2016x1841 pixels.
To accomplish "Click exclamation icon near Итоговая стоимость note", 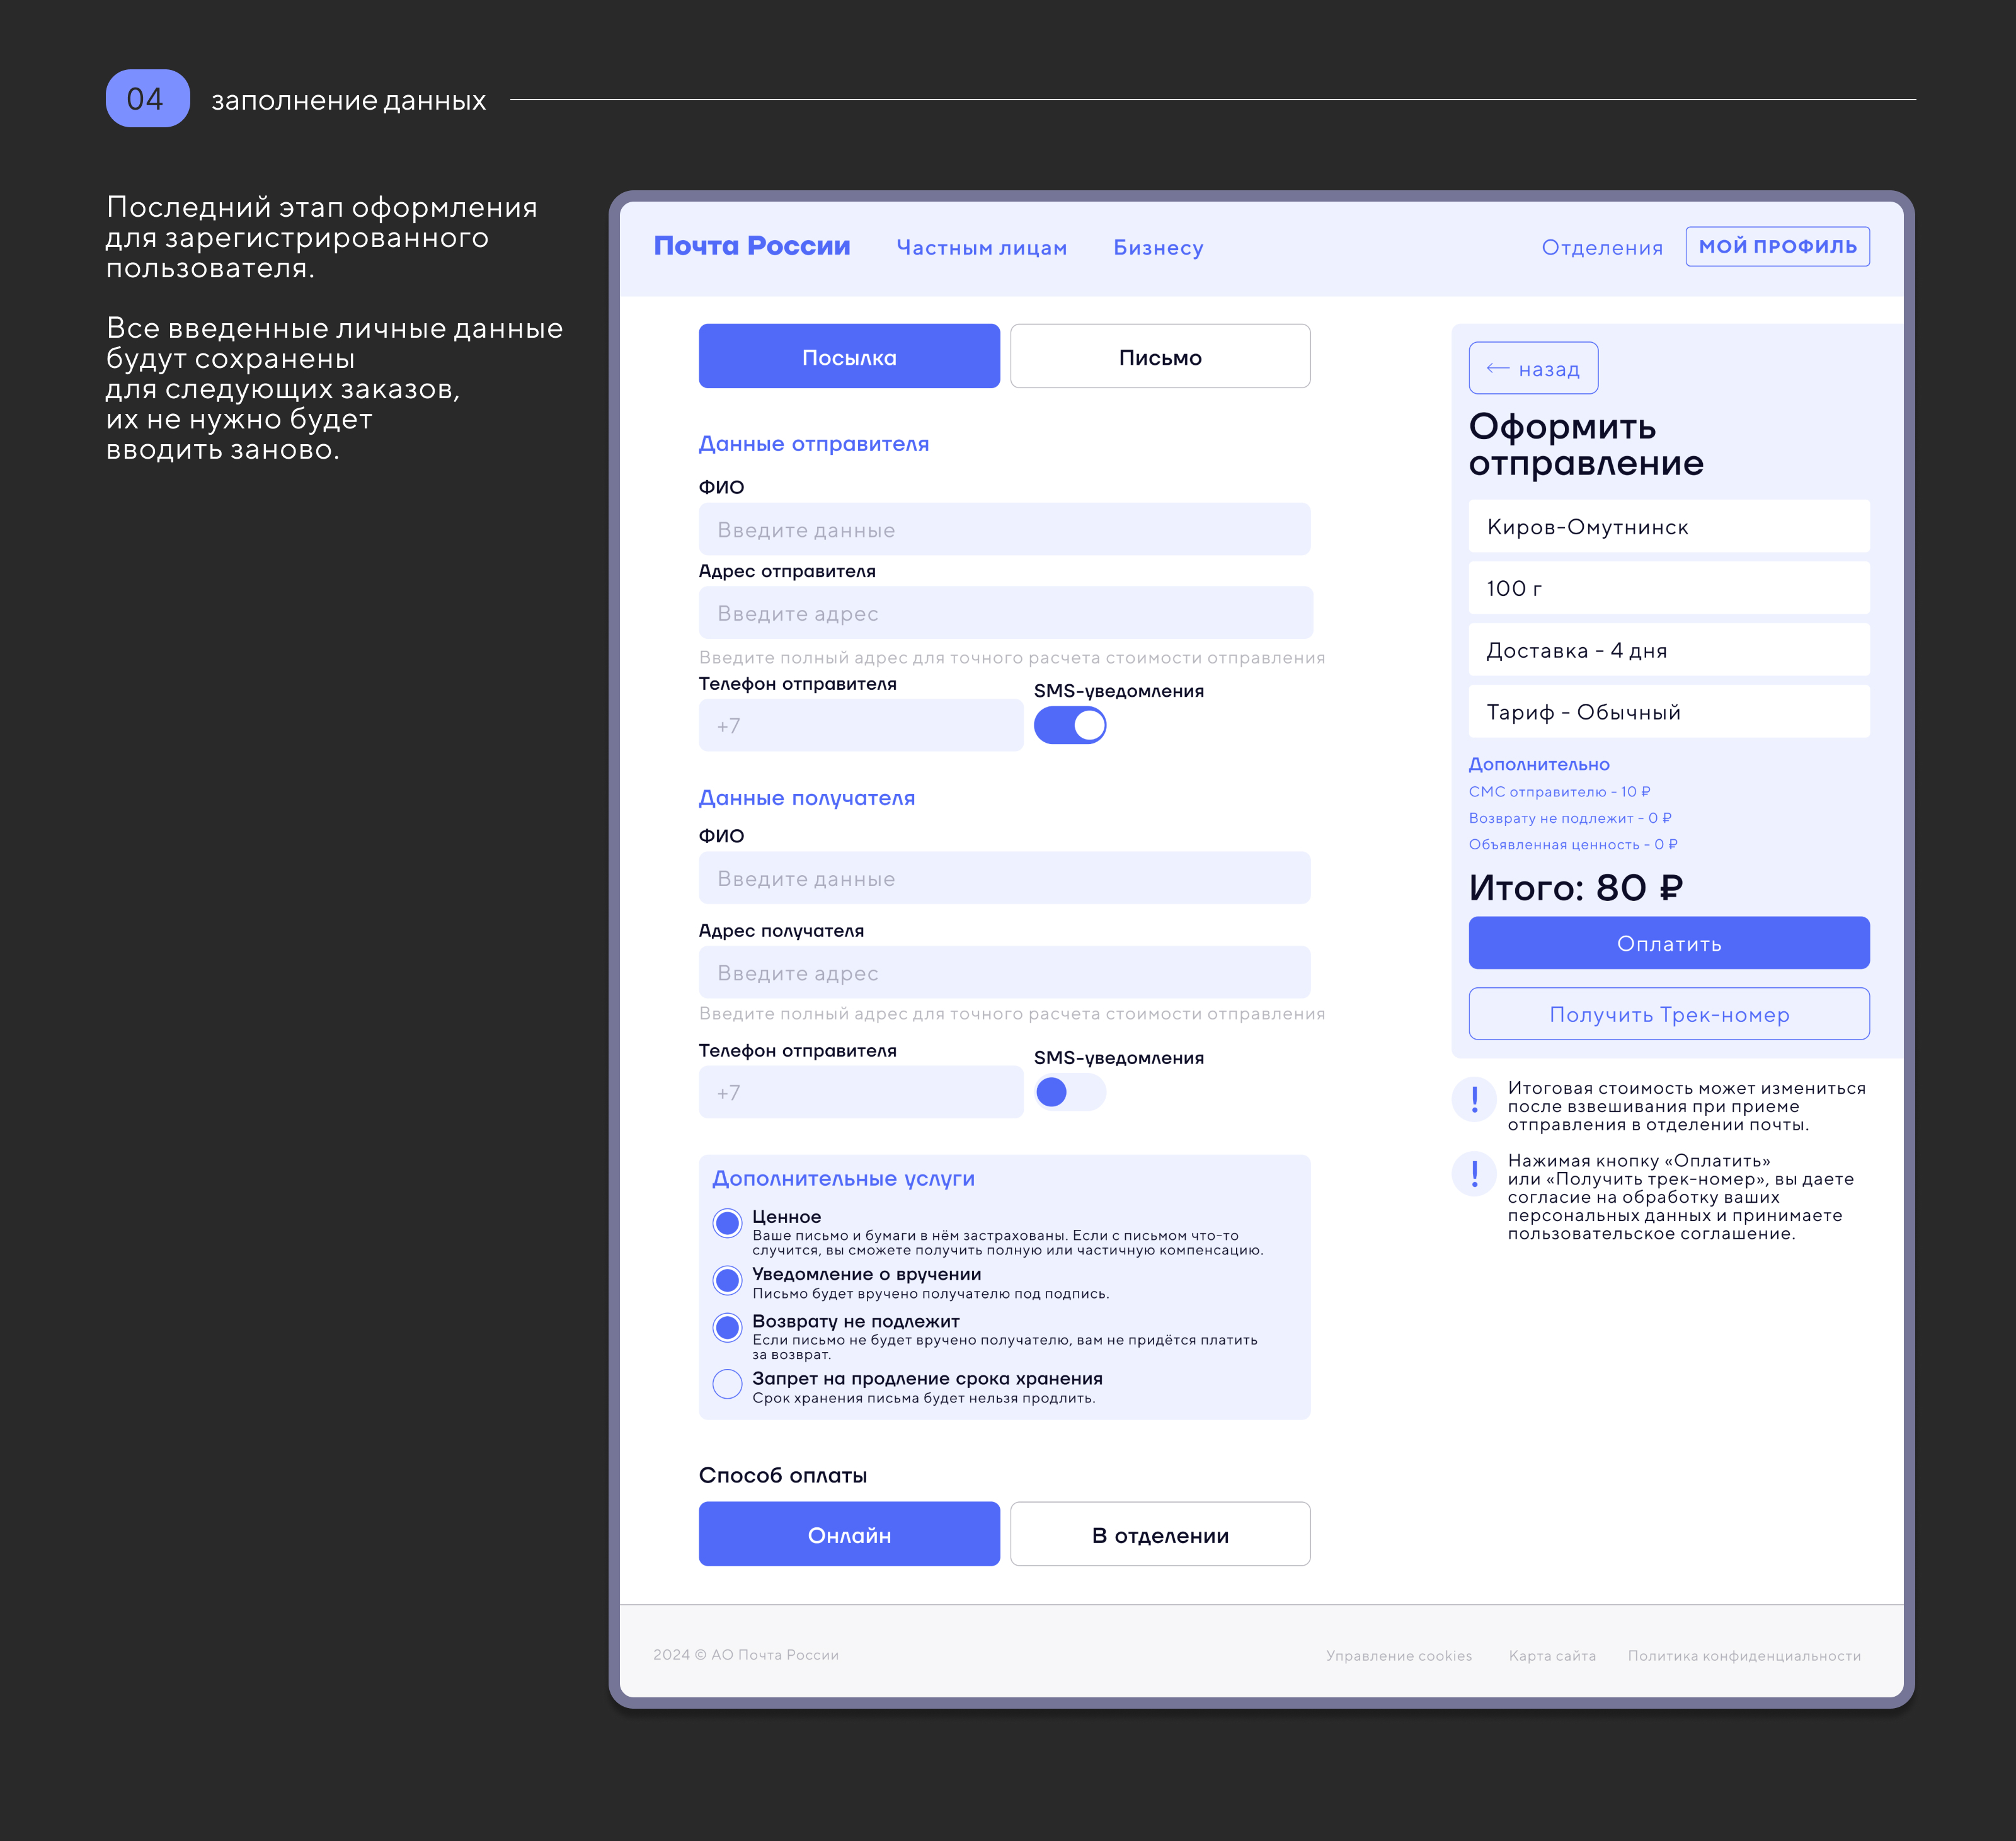I will point(1473,1099).
